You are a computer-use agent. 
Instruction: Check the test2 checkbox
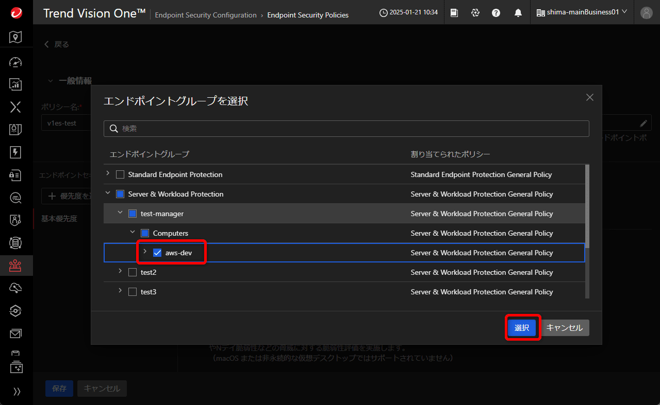pyautogui.click(x=133, y=272)
